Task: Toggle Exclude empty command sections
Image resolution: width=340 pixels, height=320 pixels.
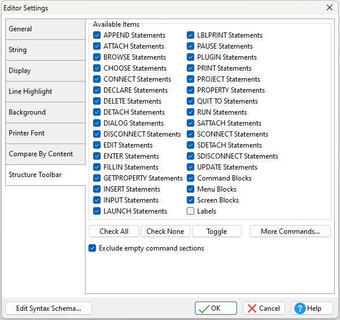Action: tap(93, 248)
